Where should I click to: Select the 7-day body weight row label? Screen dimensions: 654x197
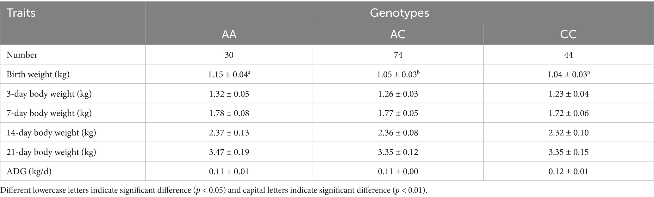49,113
